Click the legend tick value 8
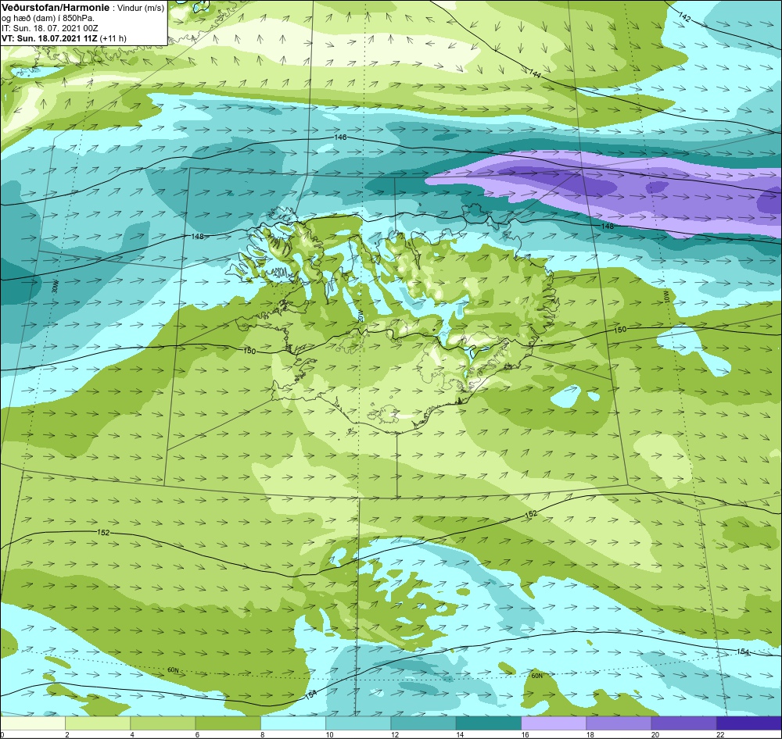This screenshot has width=782, height=739. (262, 734)
